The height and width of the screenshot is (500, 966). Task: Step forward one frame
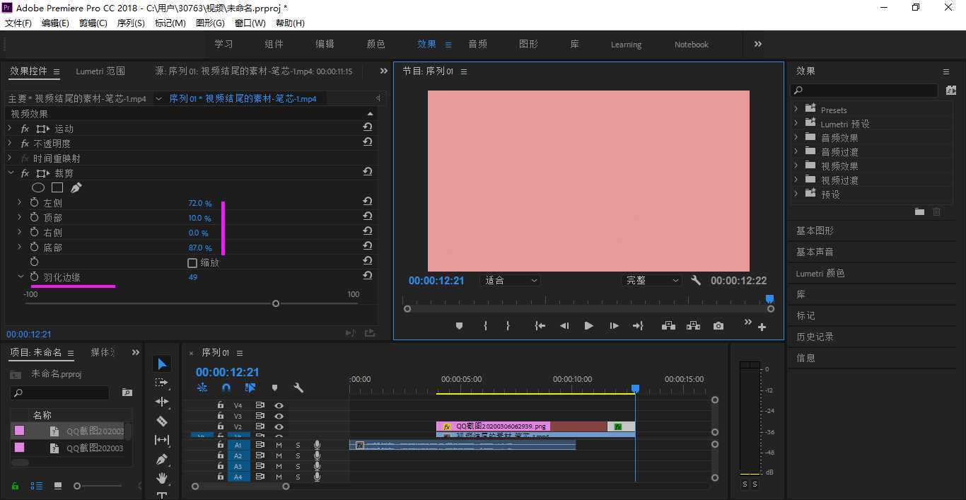pyautogui.click(x=614, y=326)
